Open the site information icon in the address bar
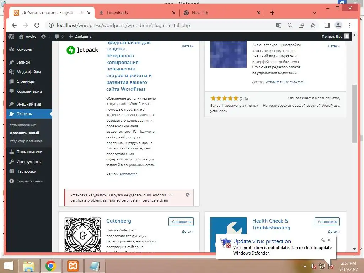This screenshot has width=364, height=273. (51, 25)
